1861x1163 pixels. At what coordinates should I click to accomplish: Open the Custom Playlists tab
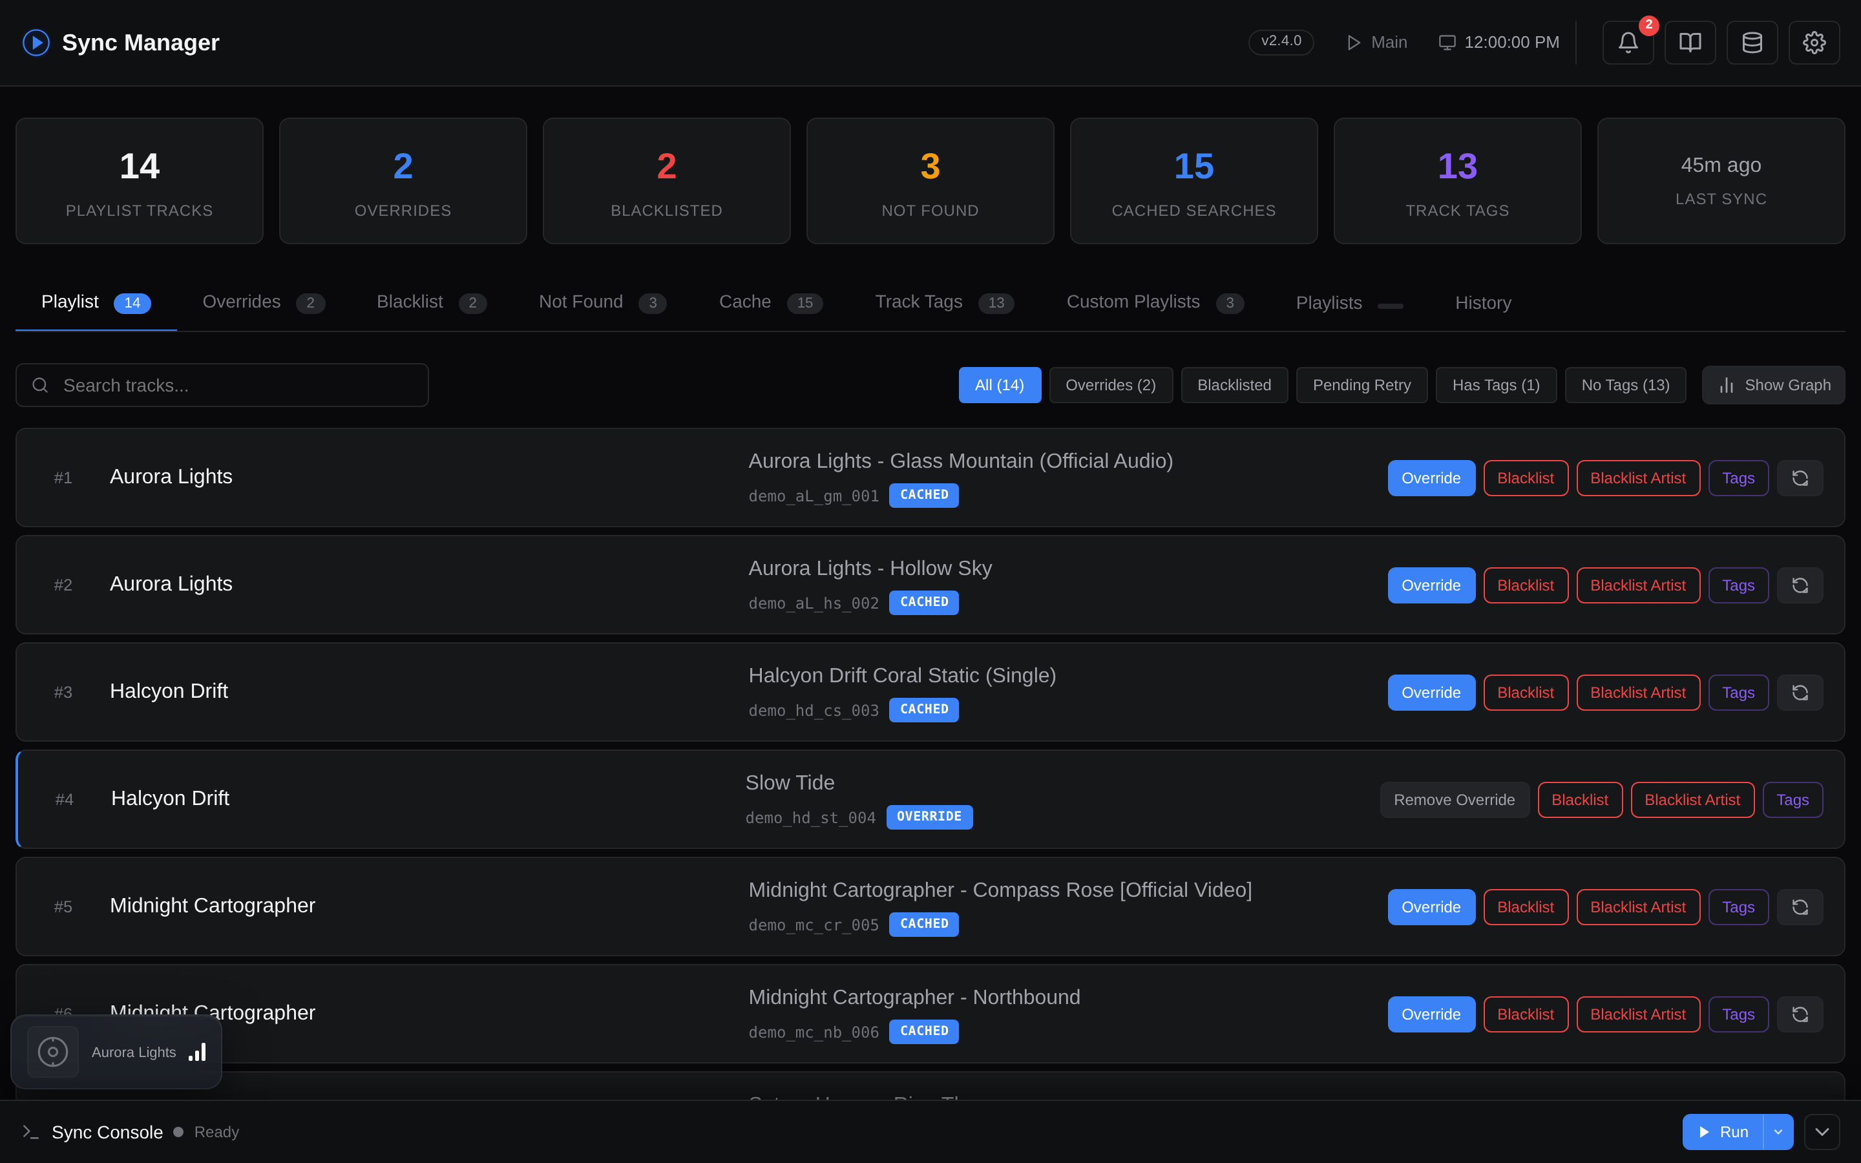[1155, 302]
